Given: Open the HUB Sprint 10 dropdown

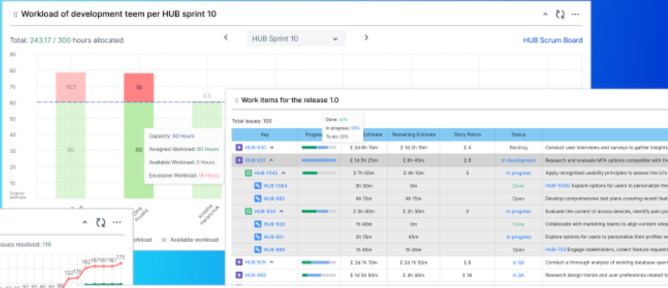Looking at the screenshot, I should click(x=296, y=38).
